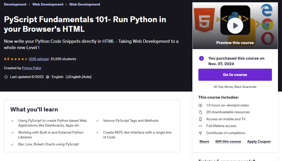The image size is (282, 161).
Task: Click the Go to course button
Action: click(x=235, y=74)
